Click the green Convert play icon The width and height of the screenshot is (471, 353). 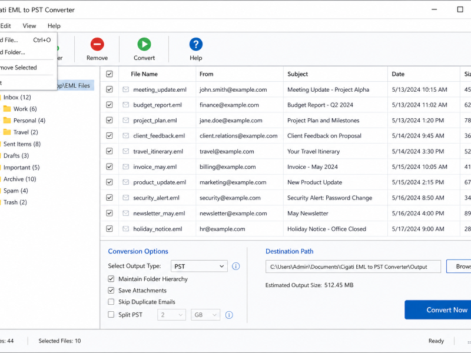click(x=144, y=44)
